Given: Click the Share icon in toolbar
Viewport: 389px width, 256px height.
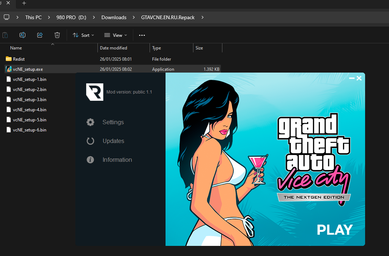Looking at the screenshot, I should [40, 35].
